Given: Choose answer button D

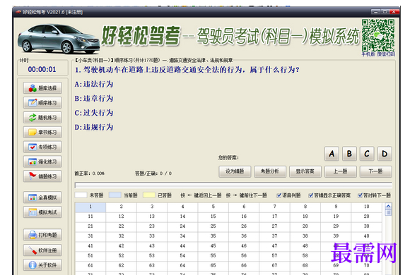Looking at the screenshot, I should coord(385,154).
